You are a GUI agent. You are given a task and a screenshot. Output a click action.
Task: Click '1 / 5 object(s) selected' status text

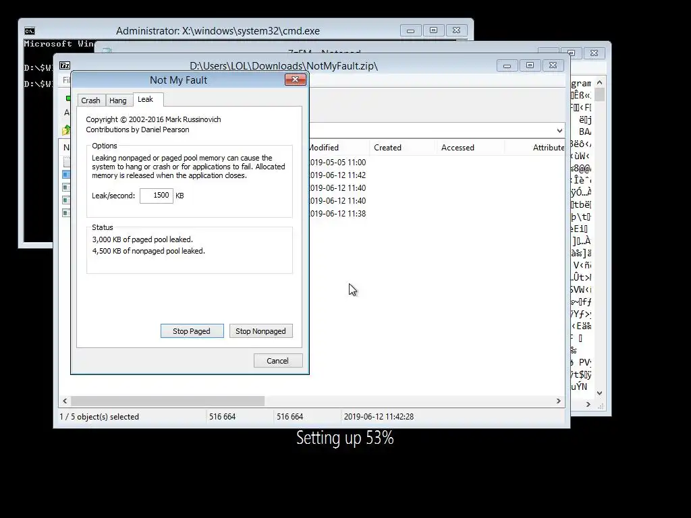pos(99,417)
